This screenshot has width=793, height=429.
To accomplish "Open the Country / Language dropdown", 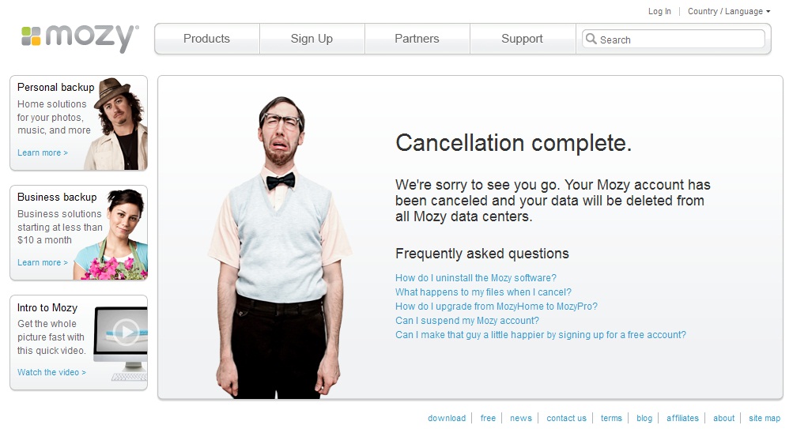I will [x=729, y=11].
